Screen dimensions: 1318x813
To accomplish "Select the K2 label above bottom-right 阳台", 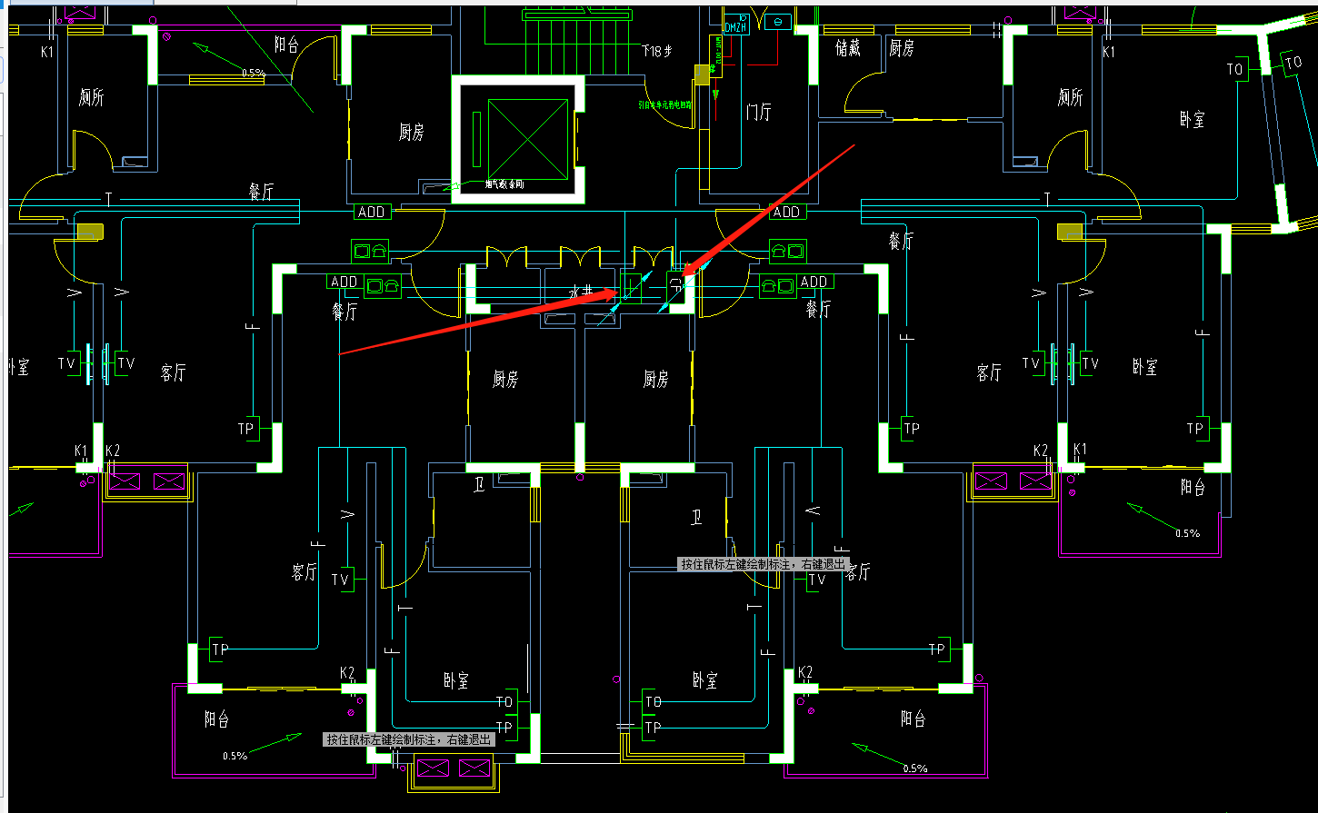I will pos(805,673).
